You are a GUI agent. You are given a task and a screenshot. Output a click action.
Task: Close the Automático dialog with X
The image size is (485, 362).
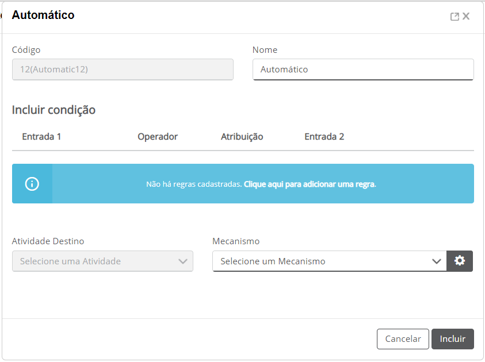tap(466, 16)
